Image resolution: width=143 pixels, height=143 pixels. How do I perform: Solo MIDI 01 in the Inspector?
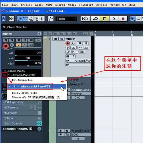(x=12, y=40)
